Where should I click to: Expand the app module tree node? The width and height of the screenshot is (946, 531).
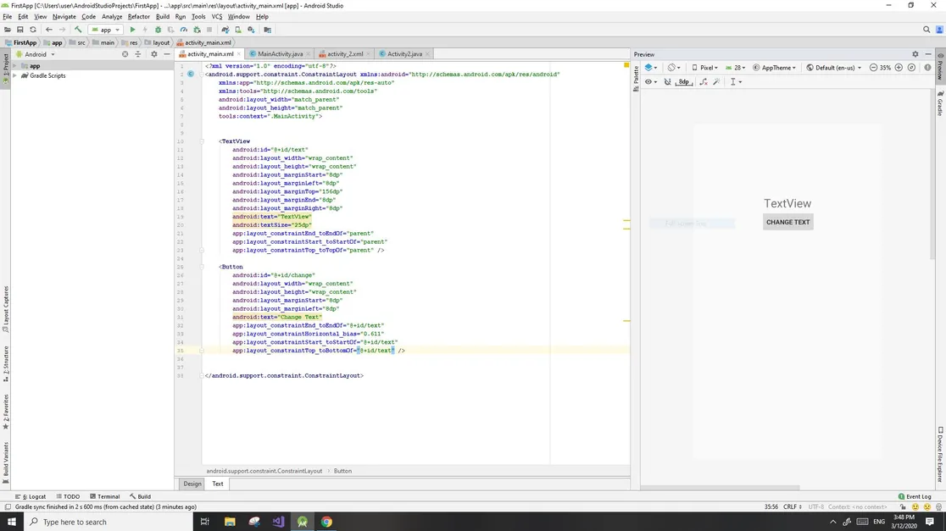15,66
